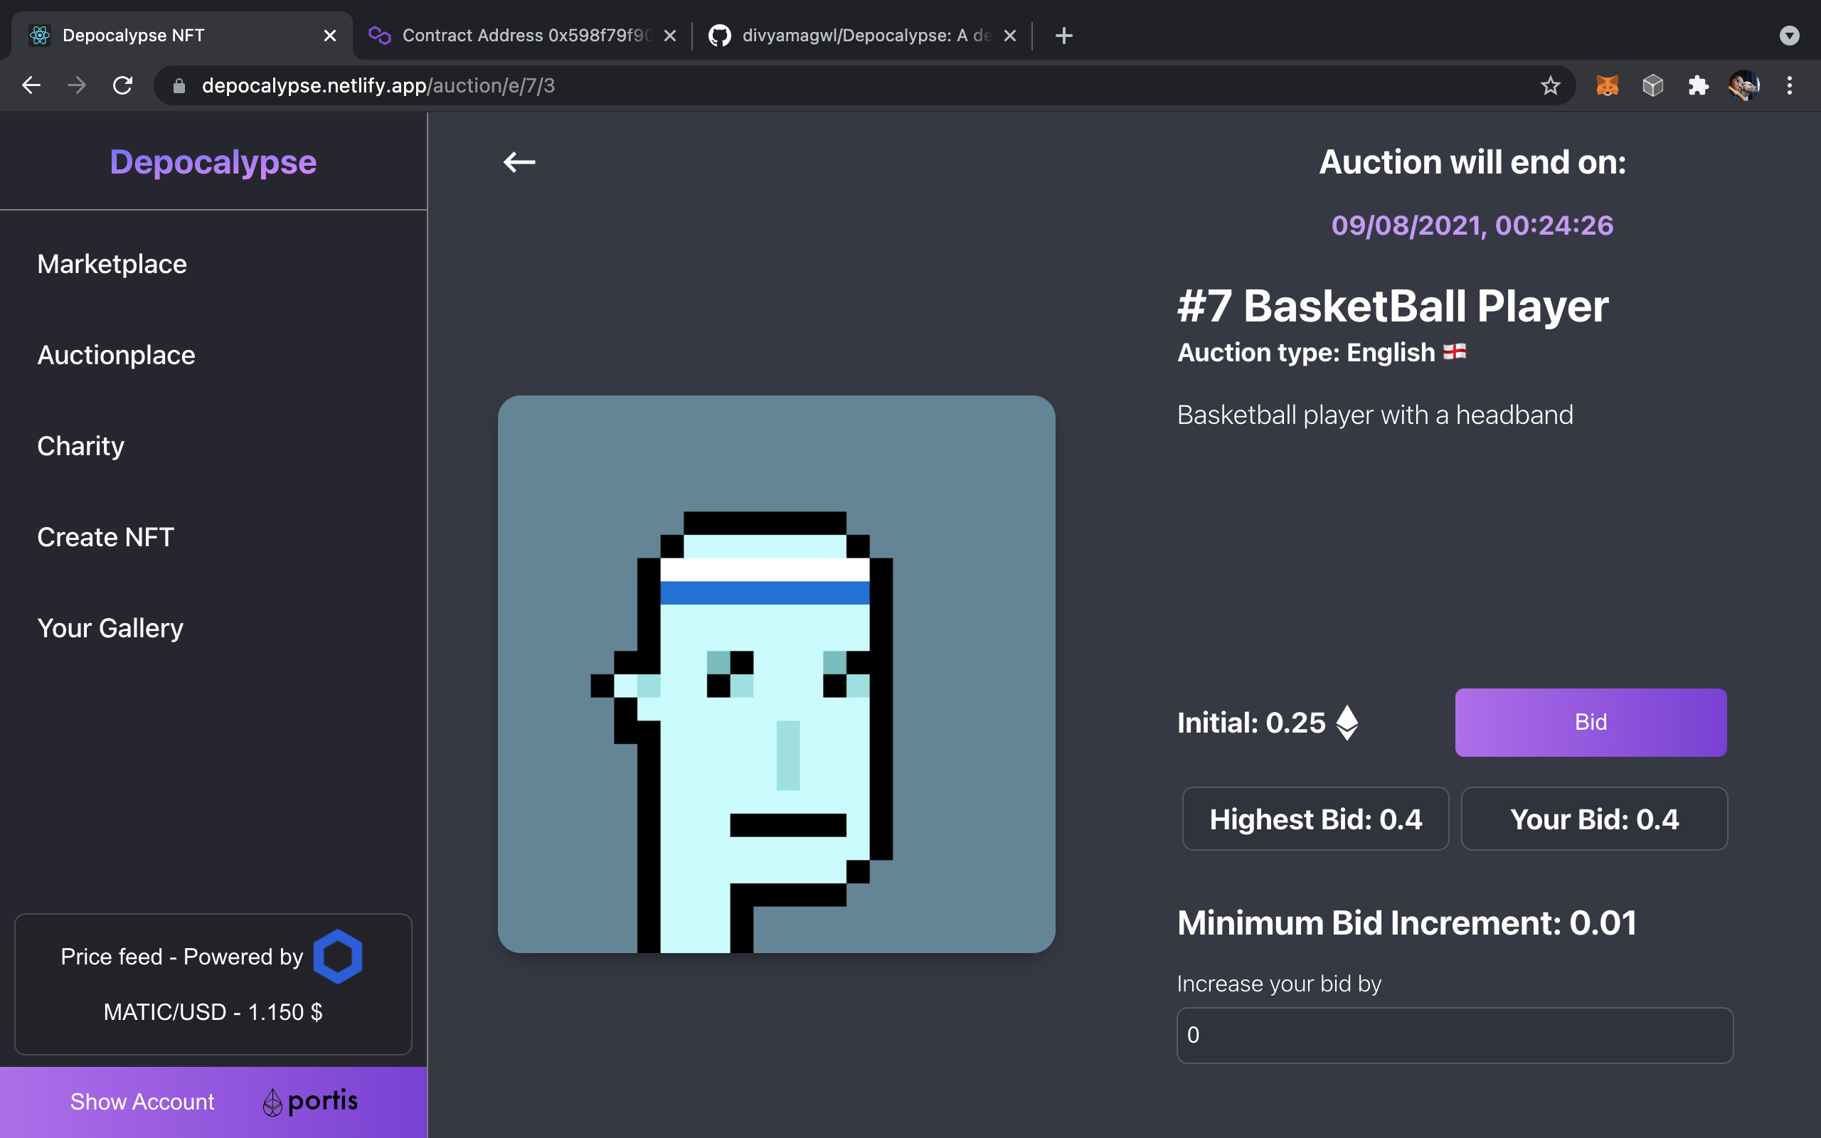Click the Chrome profile avatar
1821x1138 pixels.
click(x=1743, y=86)
